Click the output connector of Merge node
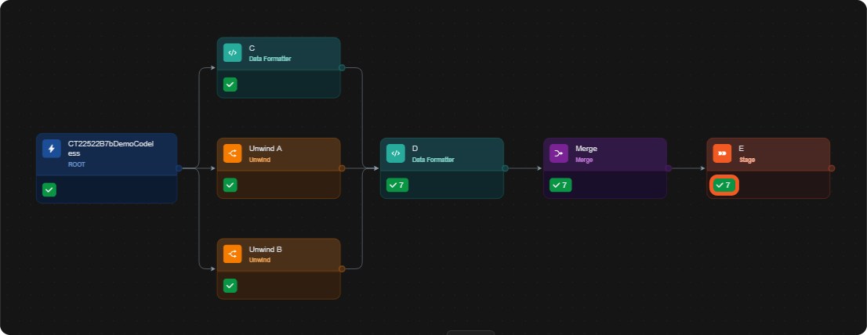The height and width of the screenshot is (335, 867). tap(668, 168)
